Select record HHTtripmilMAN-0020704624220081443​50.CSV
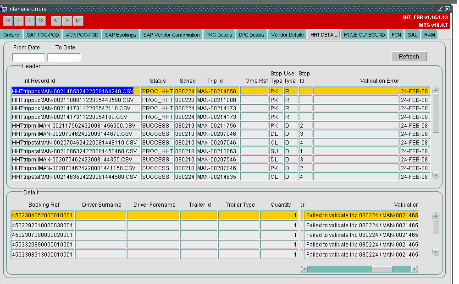 (76, 160)
